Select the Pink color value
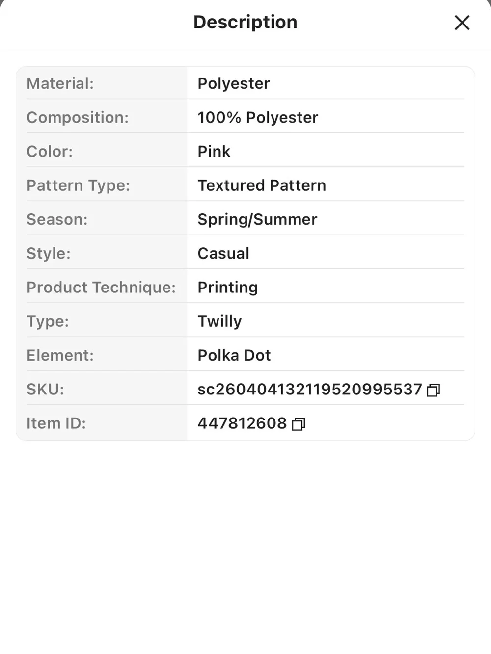 (214, 152)
